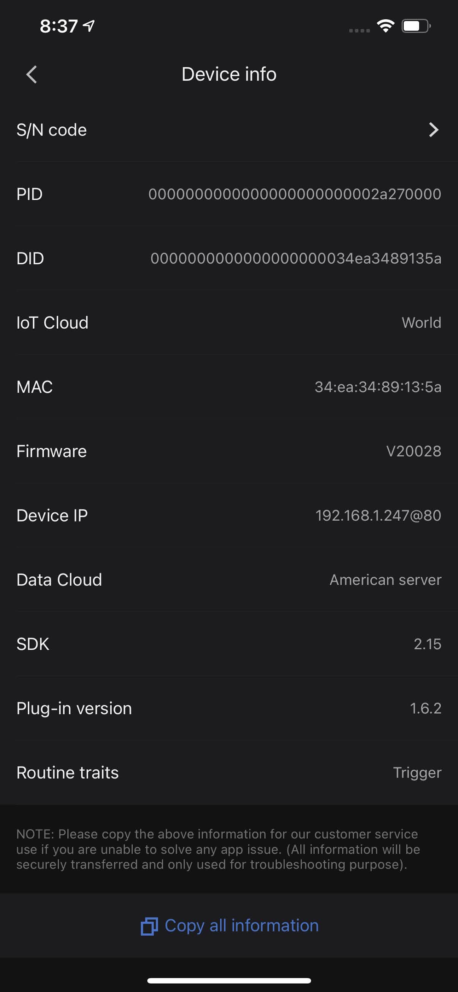Tap the Firmware version V20028

point(414,451)
